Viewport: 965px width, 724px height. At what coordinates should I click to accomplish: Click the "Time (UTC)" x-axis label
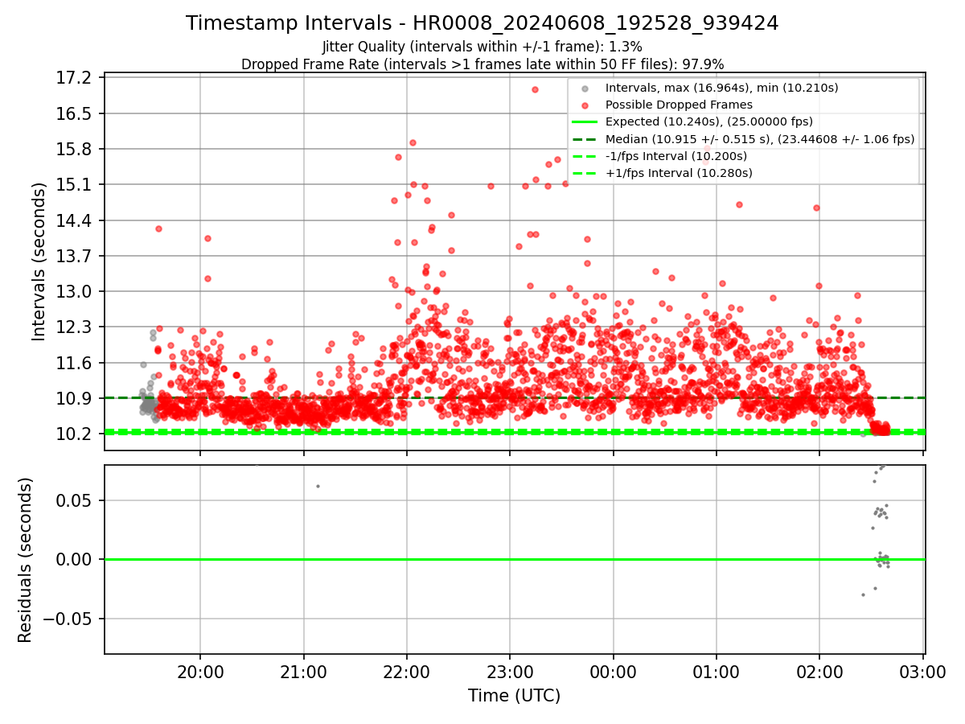(515, 696)
